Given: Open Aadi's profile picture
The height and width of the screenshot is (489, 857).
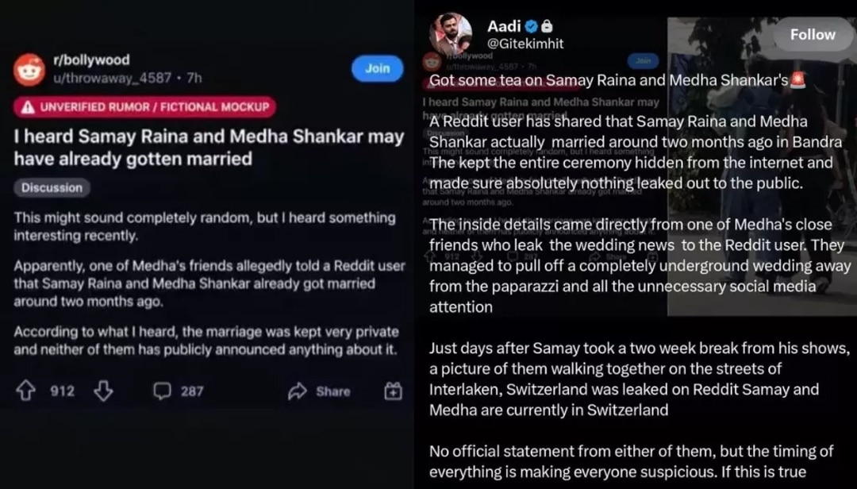Looking at the screenshot, I should pos(451,34).
